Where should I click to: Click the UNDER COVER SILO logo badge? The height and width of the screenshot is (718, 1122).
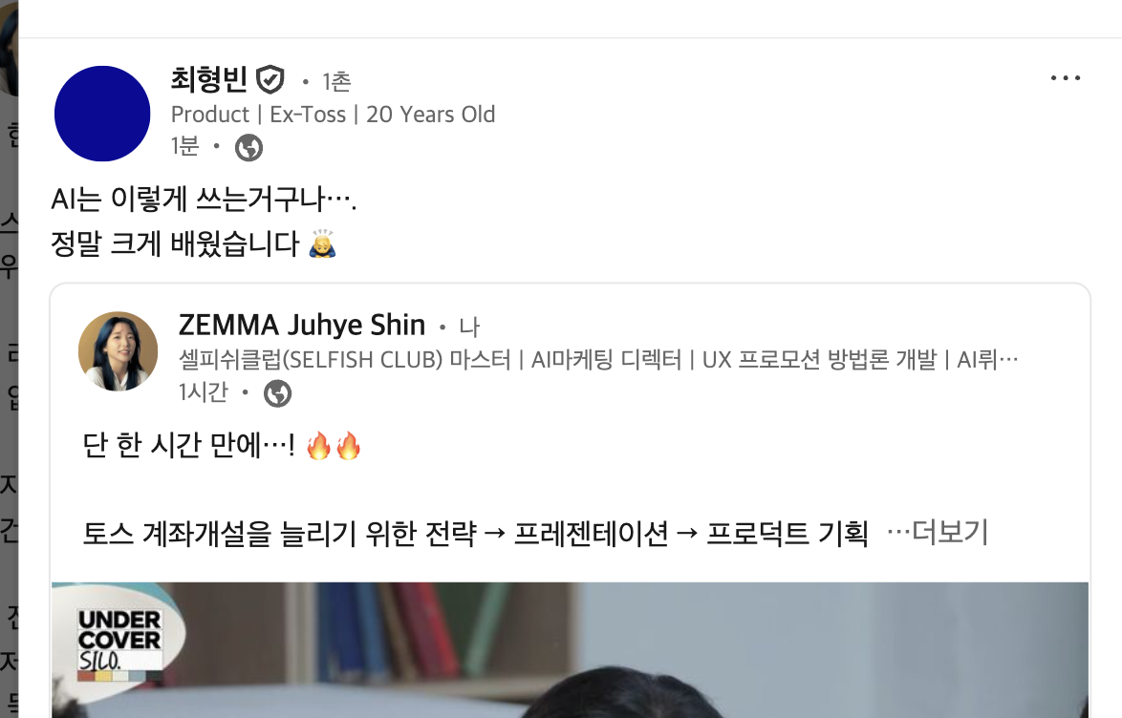(119, 642)
